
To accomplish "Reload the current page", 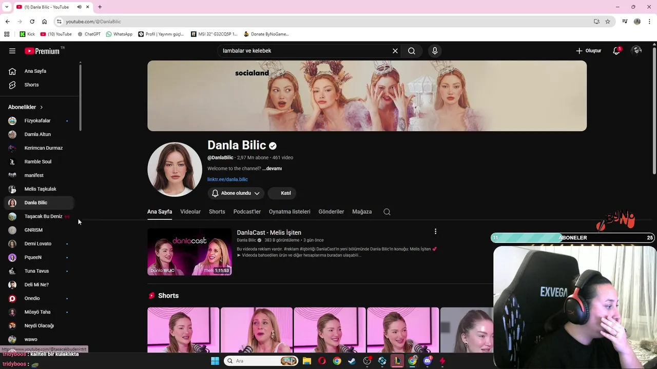I will (x=32, y=22).
